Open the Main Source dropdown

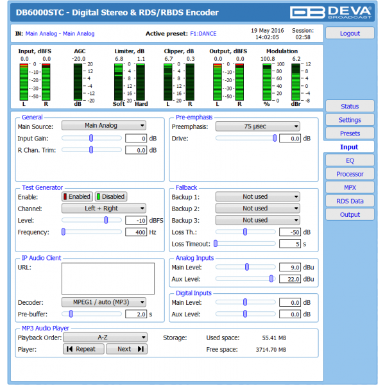point(103,126)
